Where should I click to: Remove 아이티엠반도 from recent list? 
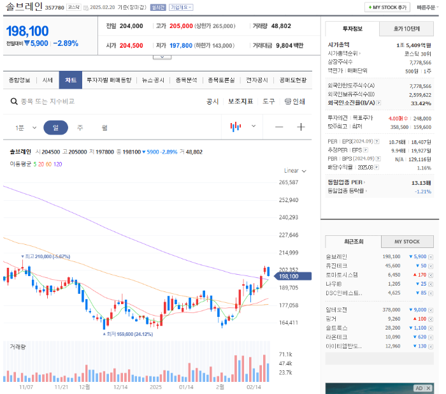click(x=431, y=346)
